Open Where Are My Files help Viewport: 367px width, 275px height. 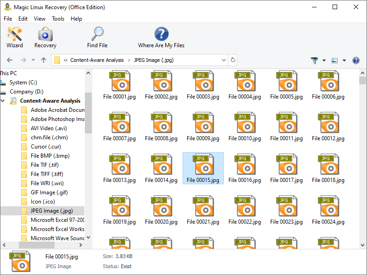pos(161,37)
